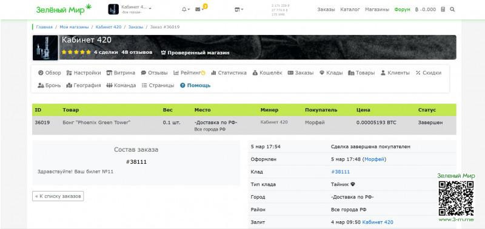Viewport: 485px width, 229px height.
Task: Open the messages envelope icon
Action: point(198,10)
